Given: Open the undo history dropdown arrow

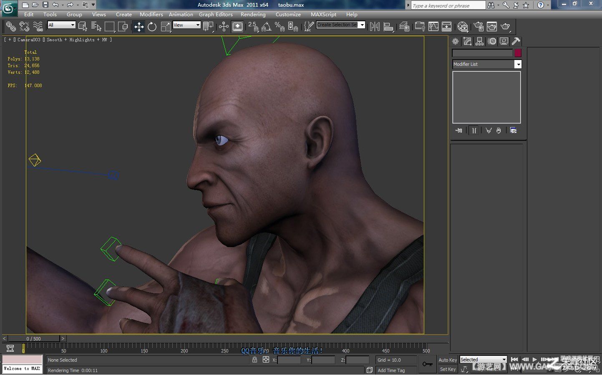Looking at the screenshot, I should (x=62, y=5).
